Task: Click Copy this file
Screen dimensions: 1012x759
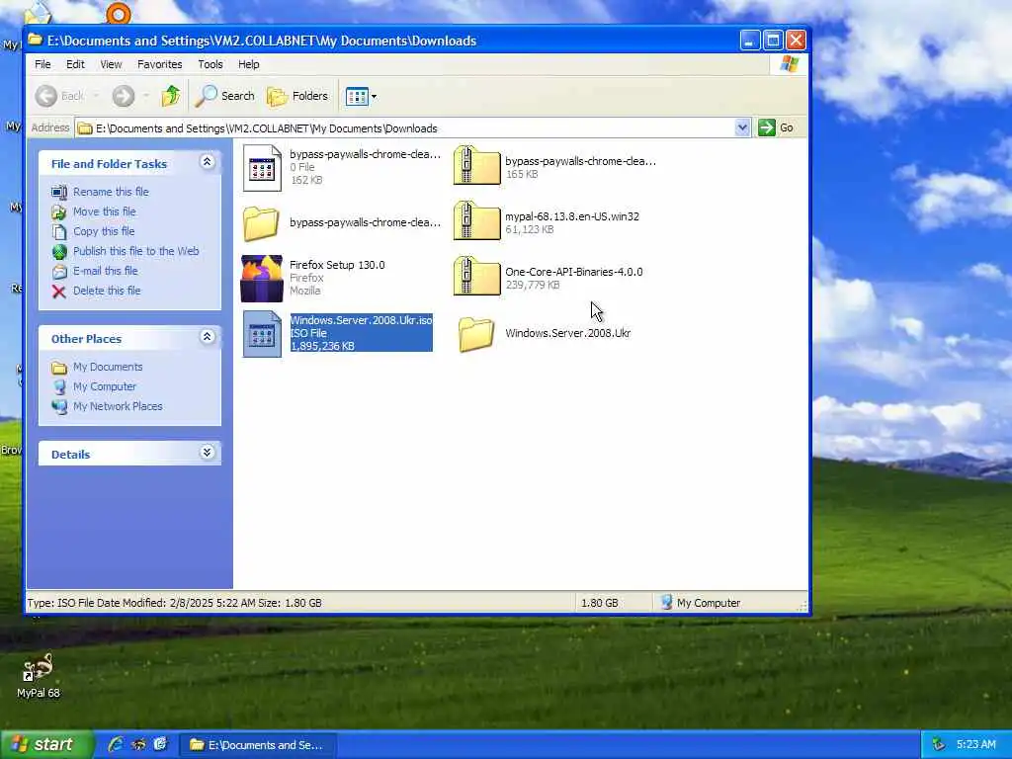Action: (104, 231)
